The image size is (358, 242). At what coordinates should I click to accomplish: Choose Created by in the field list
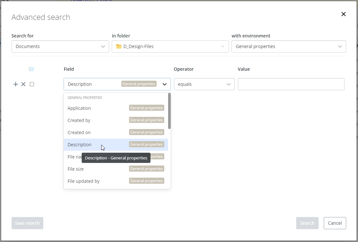coord(79,120)
